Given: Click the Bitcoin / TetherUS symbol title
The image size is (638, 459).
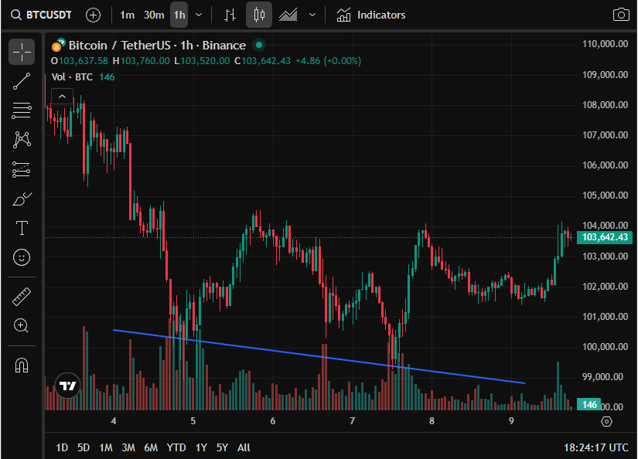Looking at the screenshot, I should (x=157, y=45).
